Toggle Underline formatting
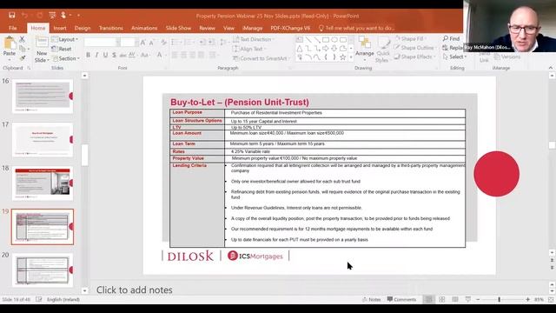This screenshot has height=313, width=556. (x=105, y=55)
